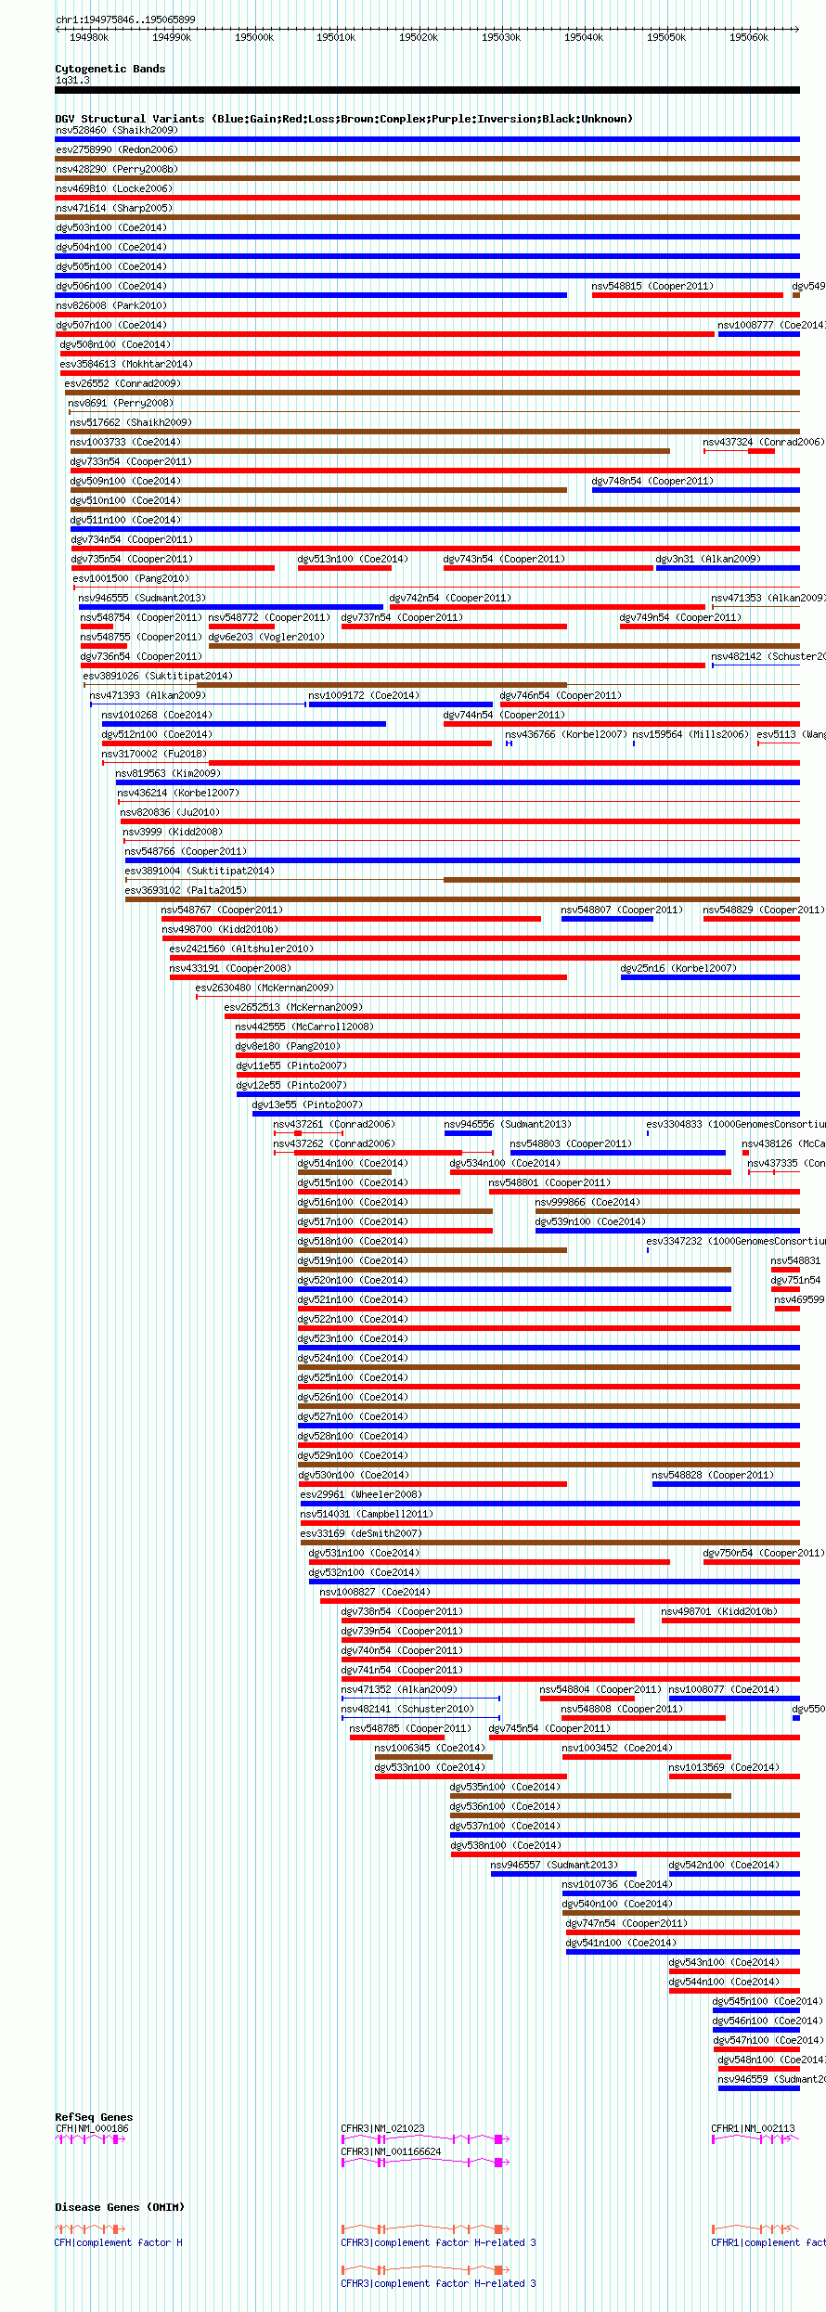Select esv29961 (Wheeler2008) variant label

(x=361, y=1494)
